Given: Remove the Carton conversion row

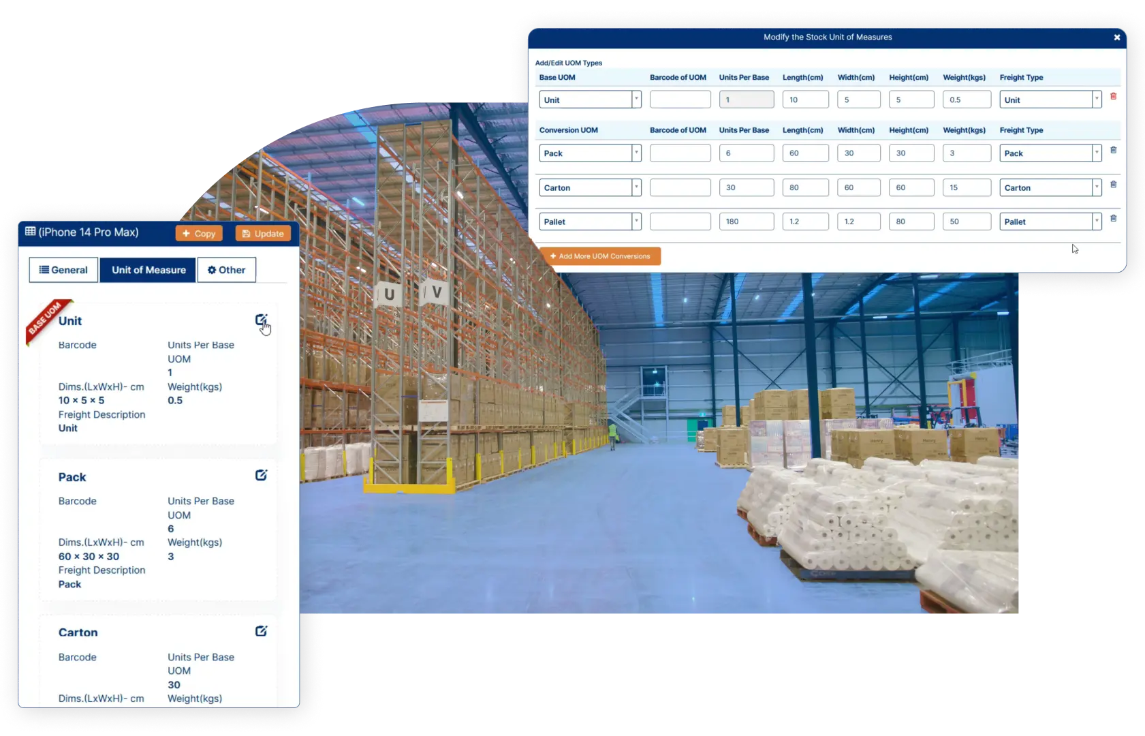Looking at the screenshot, I should click(1114, 184).
